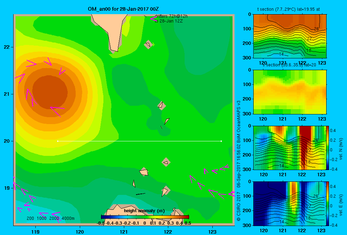Open the eastward velocity section panel

point(290,204)
